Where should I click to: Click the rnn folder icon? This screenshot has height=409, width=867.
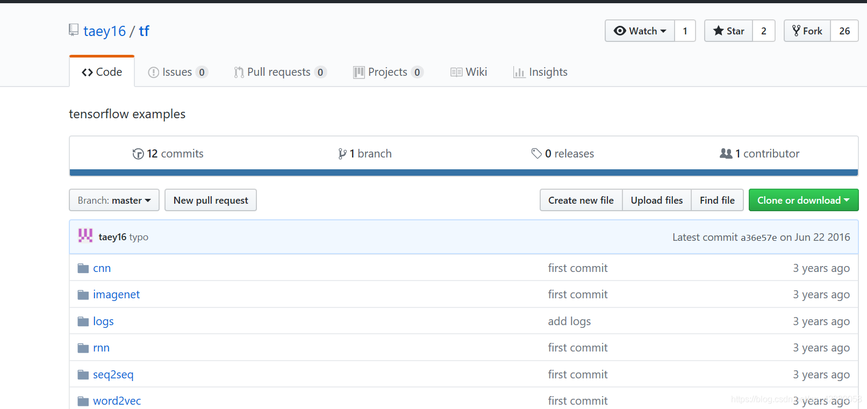(x=83, y=348)
